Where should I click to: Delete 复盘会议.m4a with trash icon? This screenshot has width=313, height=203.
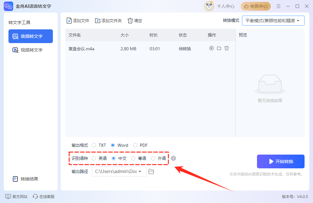coord(227,48)
